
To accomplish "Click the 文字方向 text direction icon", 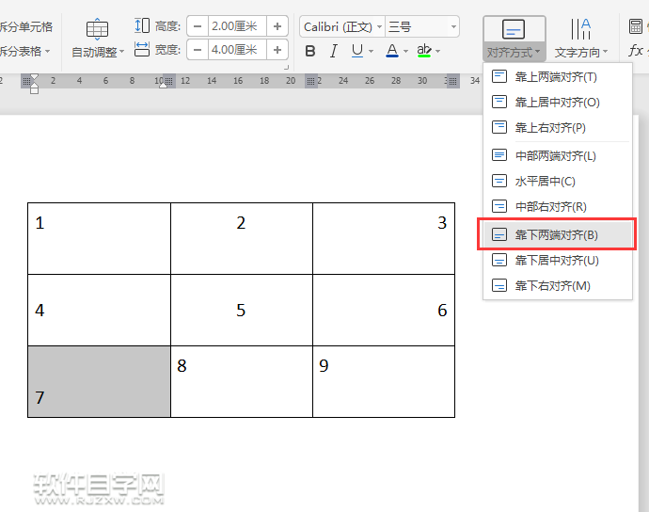I will coord(580,29).
